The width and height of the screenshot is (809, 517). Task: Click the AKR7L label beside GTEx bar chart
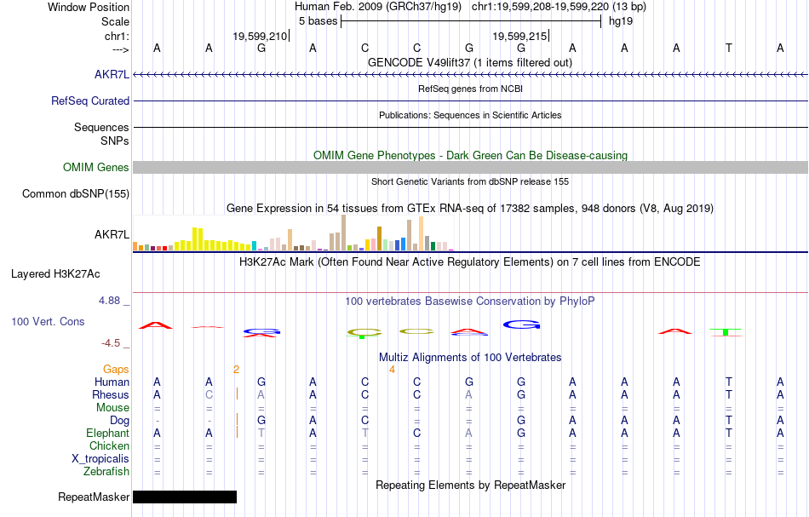coord(112,234)
